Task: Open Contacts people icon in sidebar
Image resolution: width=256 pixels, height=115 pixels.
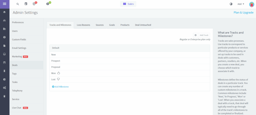Action: [x=4, y=20]
